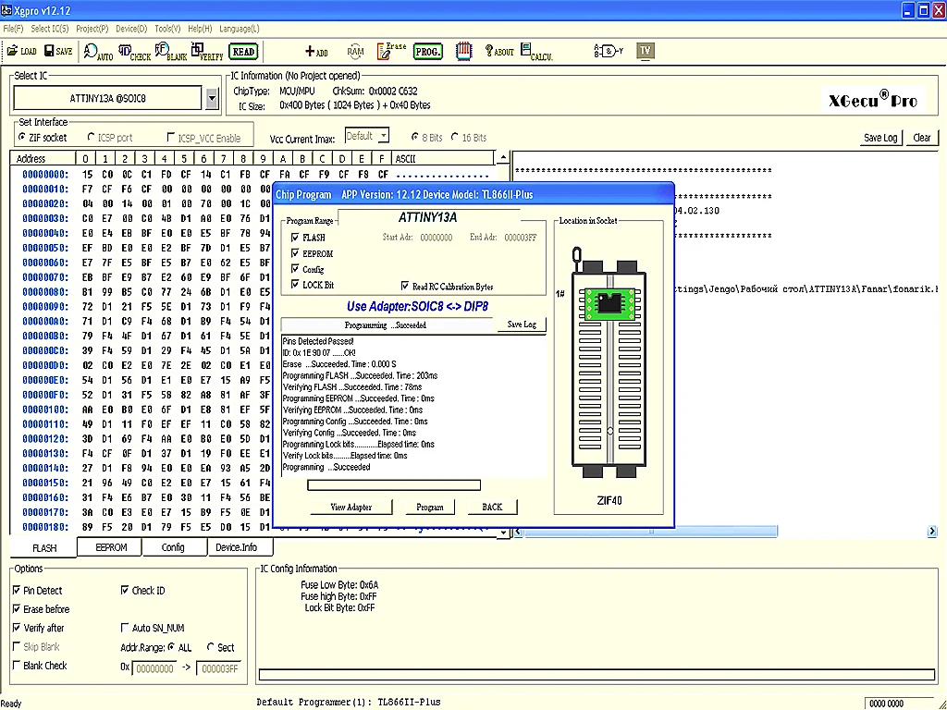This screenshot has height=710, width=947.
Task: Toggle Read RC Calibration Bytes checkbox
Action: pyautogui.click(x=405, y=287)
